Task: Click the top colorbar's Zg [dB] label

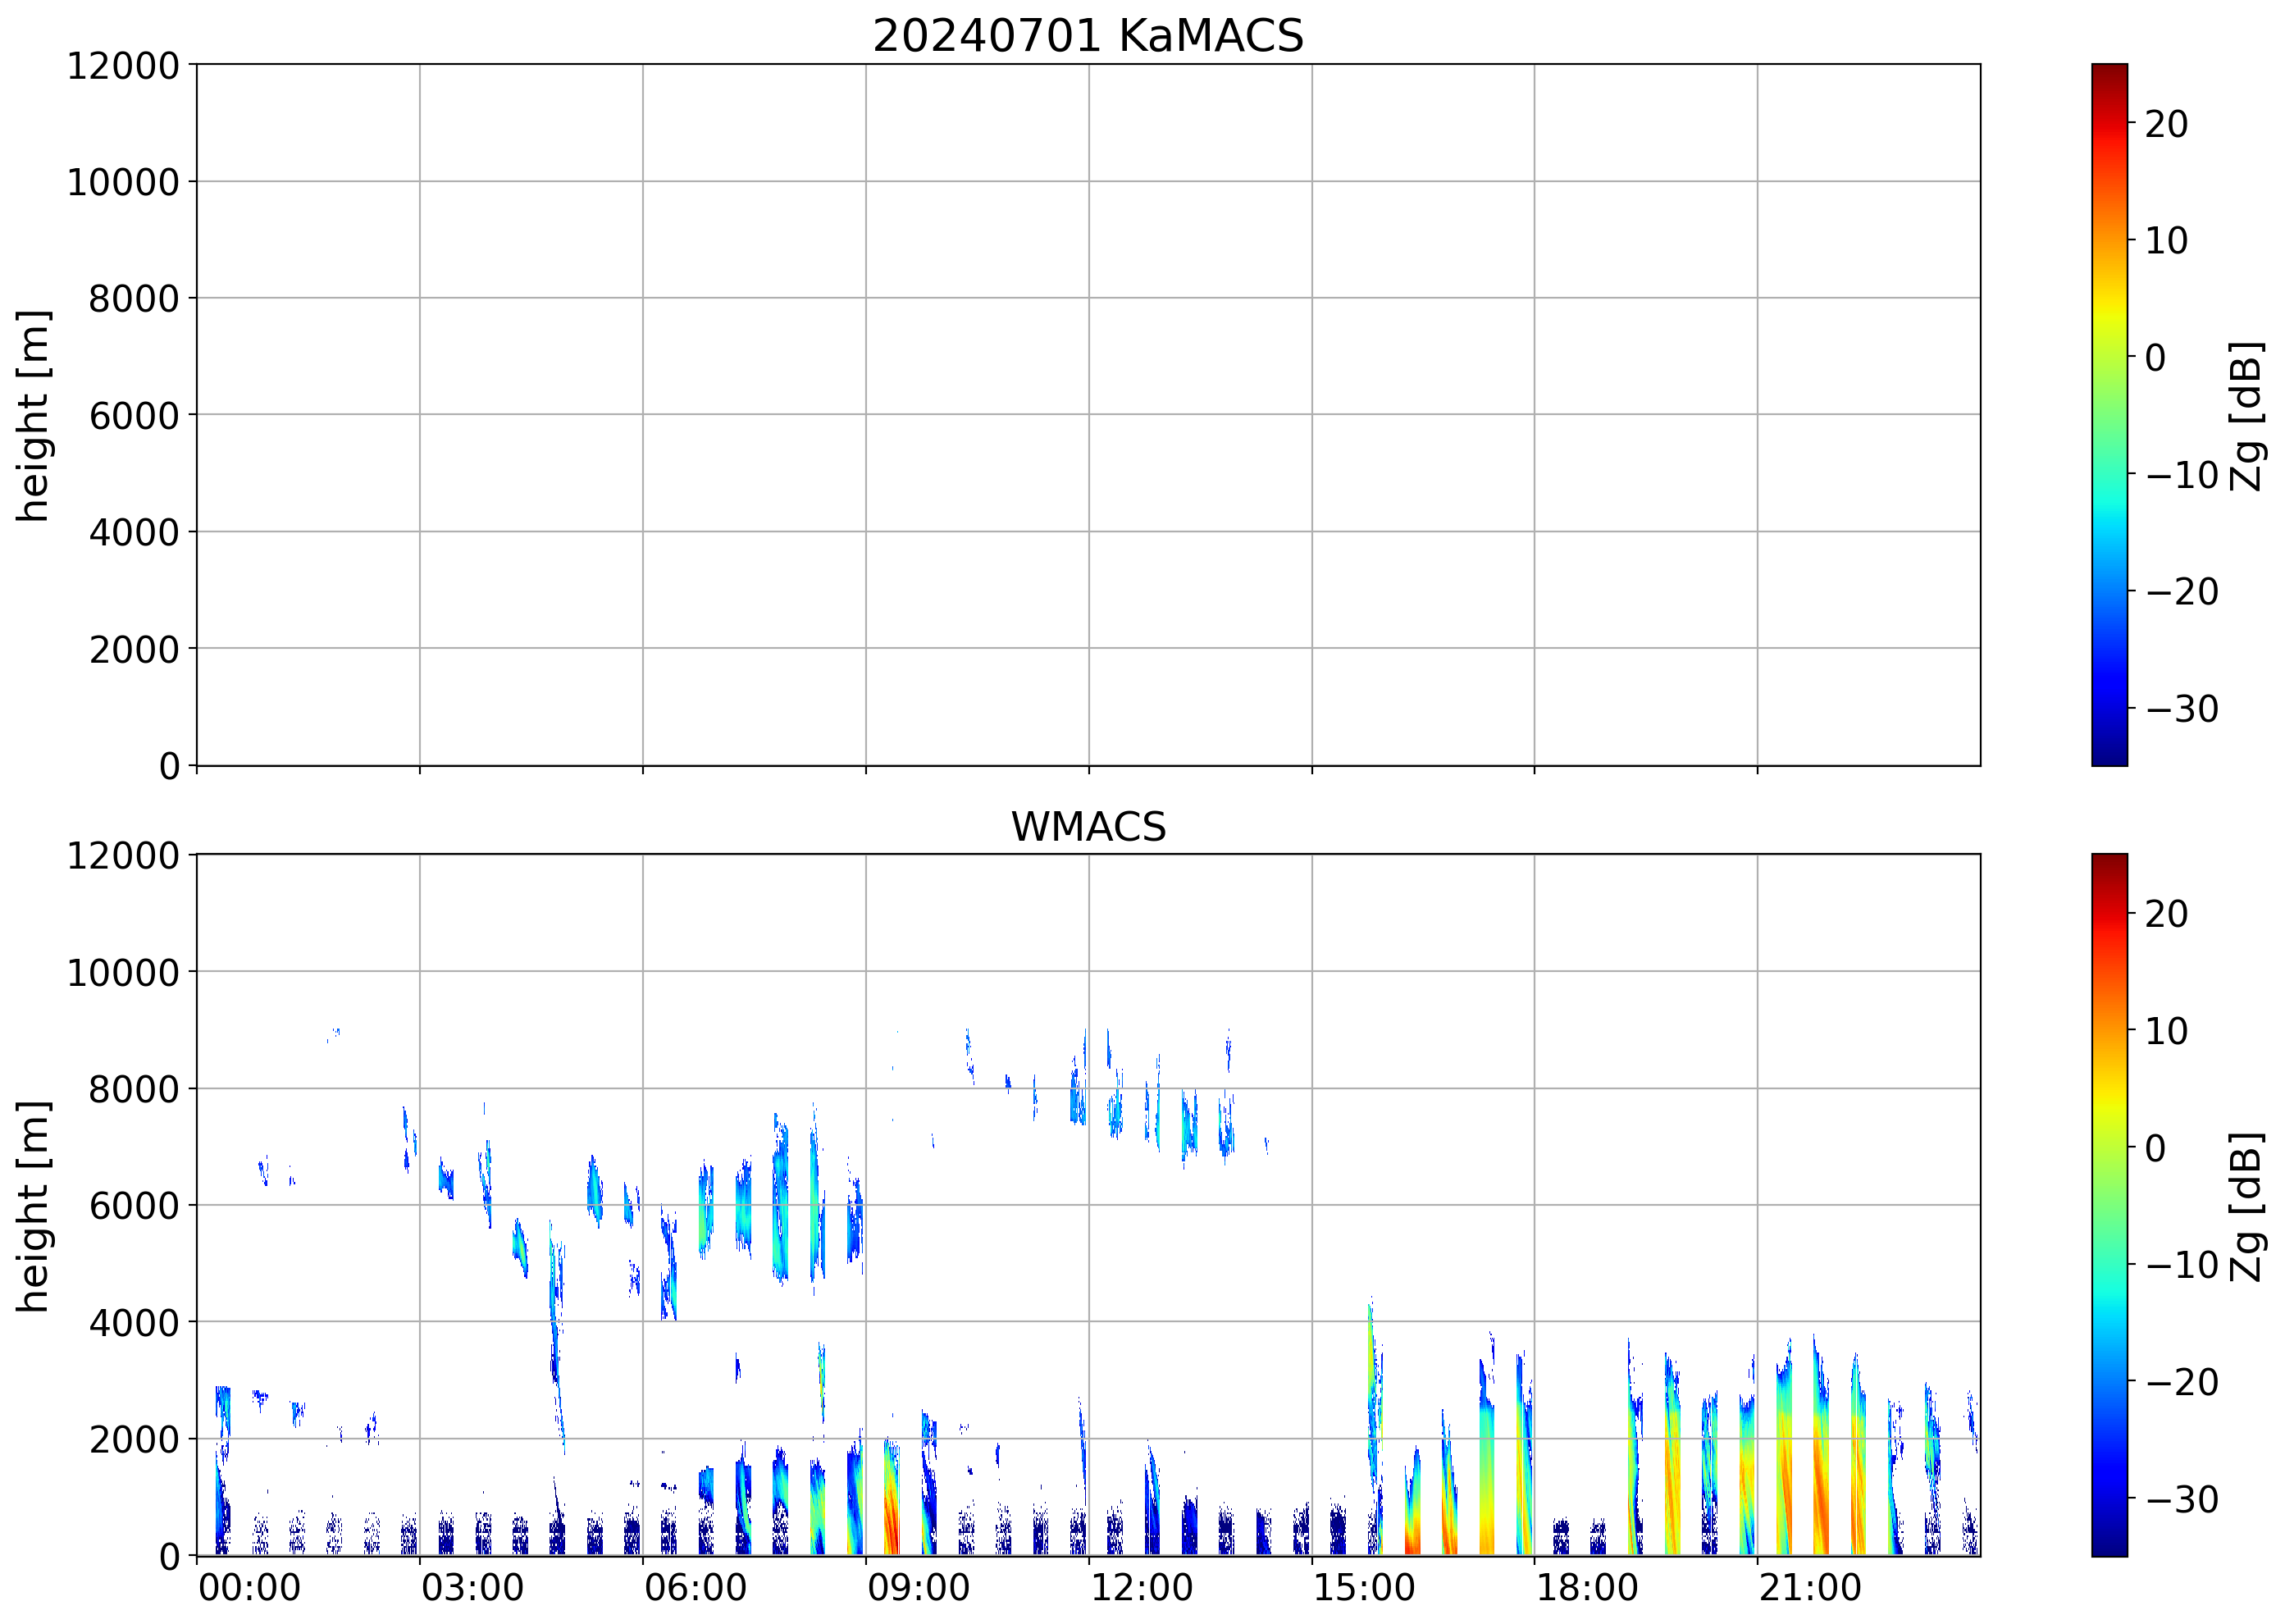Action: click(x=2247, y=415)
